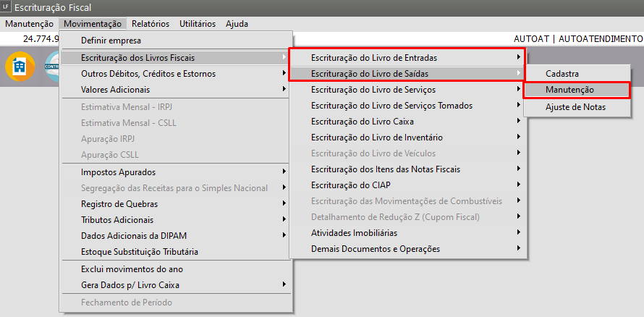This screenshot has width=644, height=317.
Task: Expand Escrituração do Livro de Inventário
Action: pyautogui.click(x=376, y=138)
